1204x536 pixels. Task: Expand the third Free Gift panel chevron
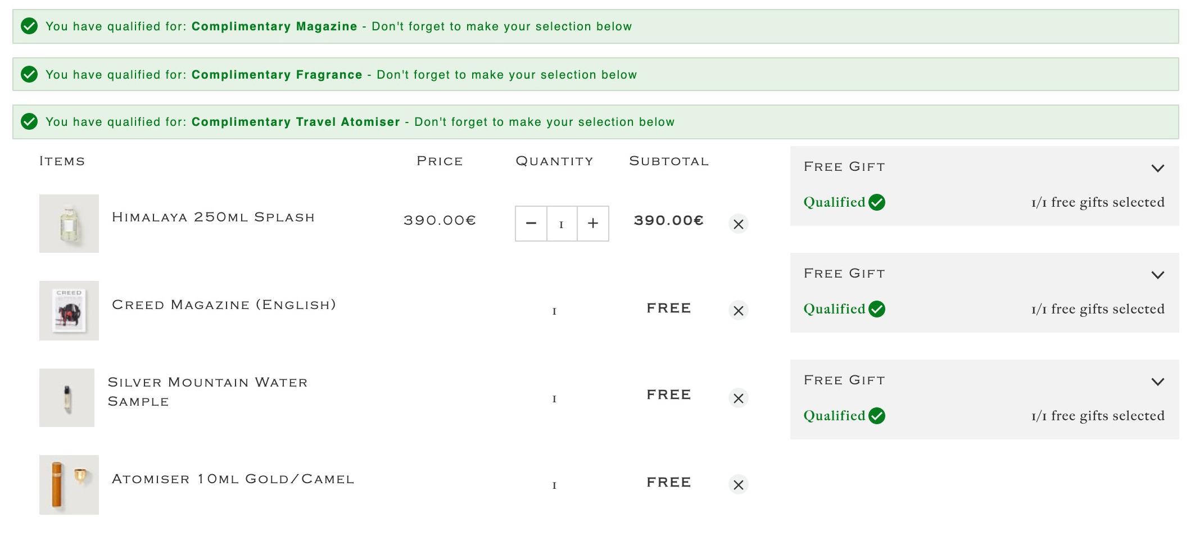[x=1157, y=381]
